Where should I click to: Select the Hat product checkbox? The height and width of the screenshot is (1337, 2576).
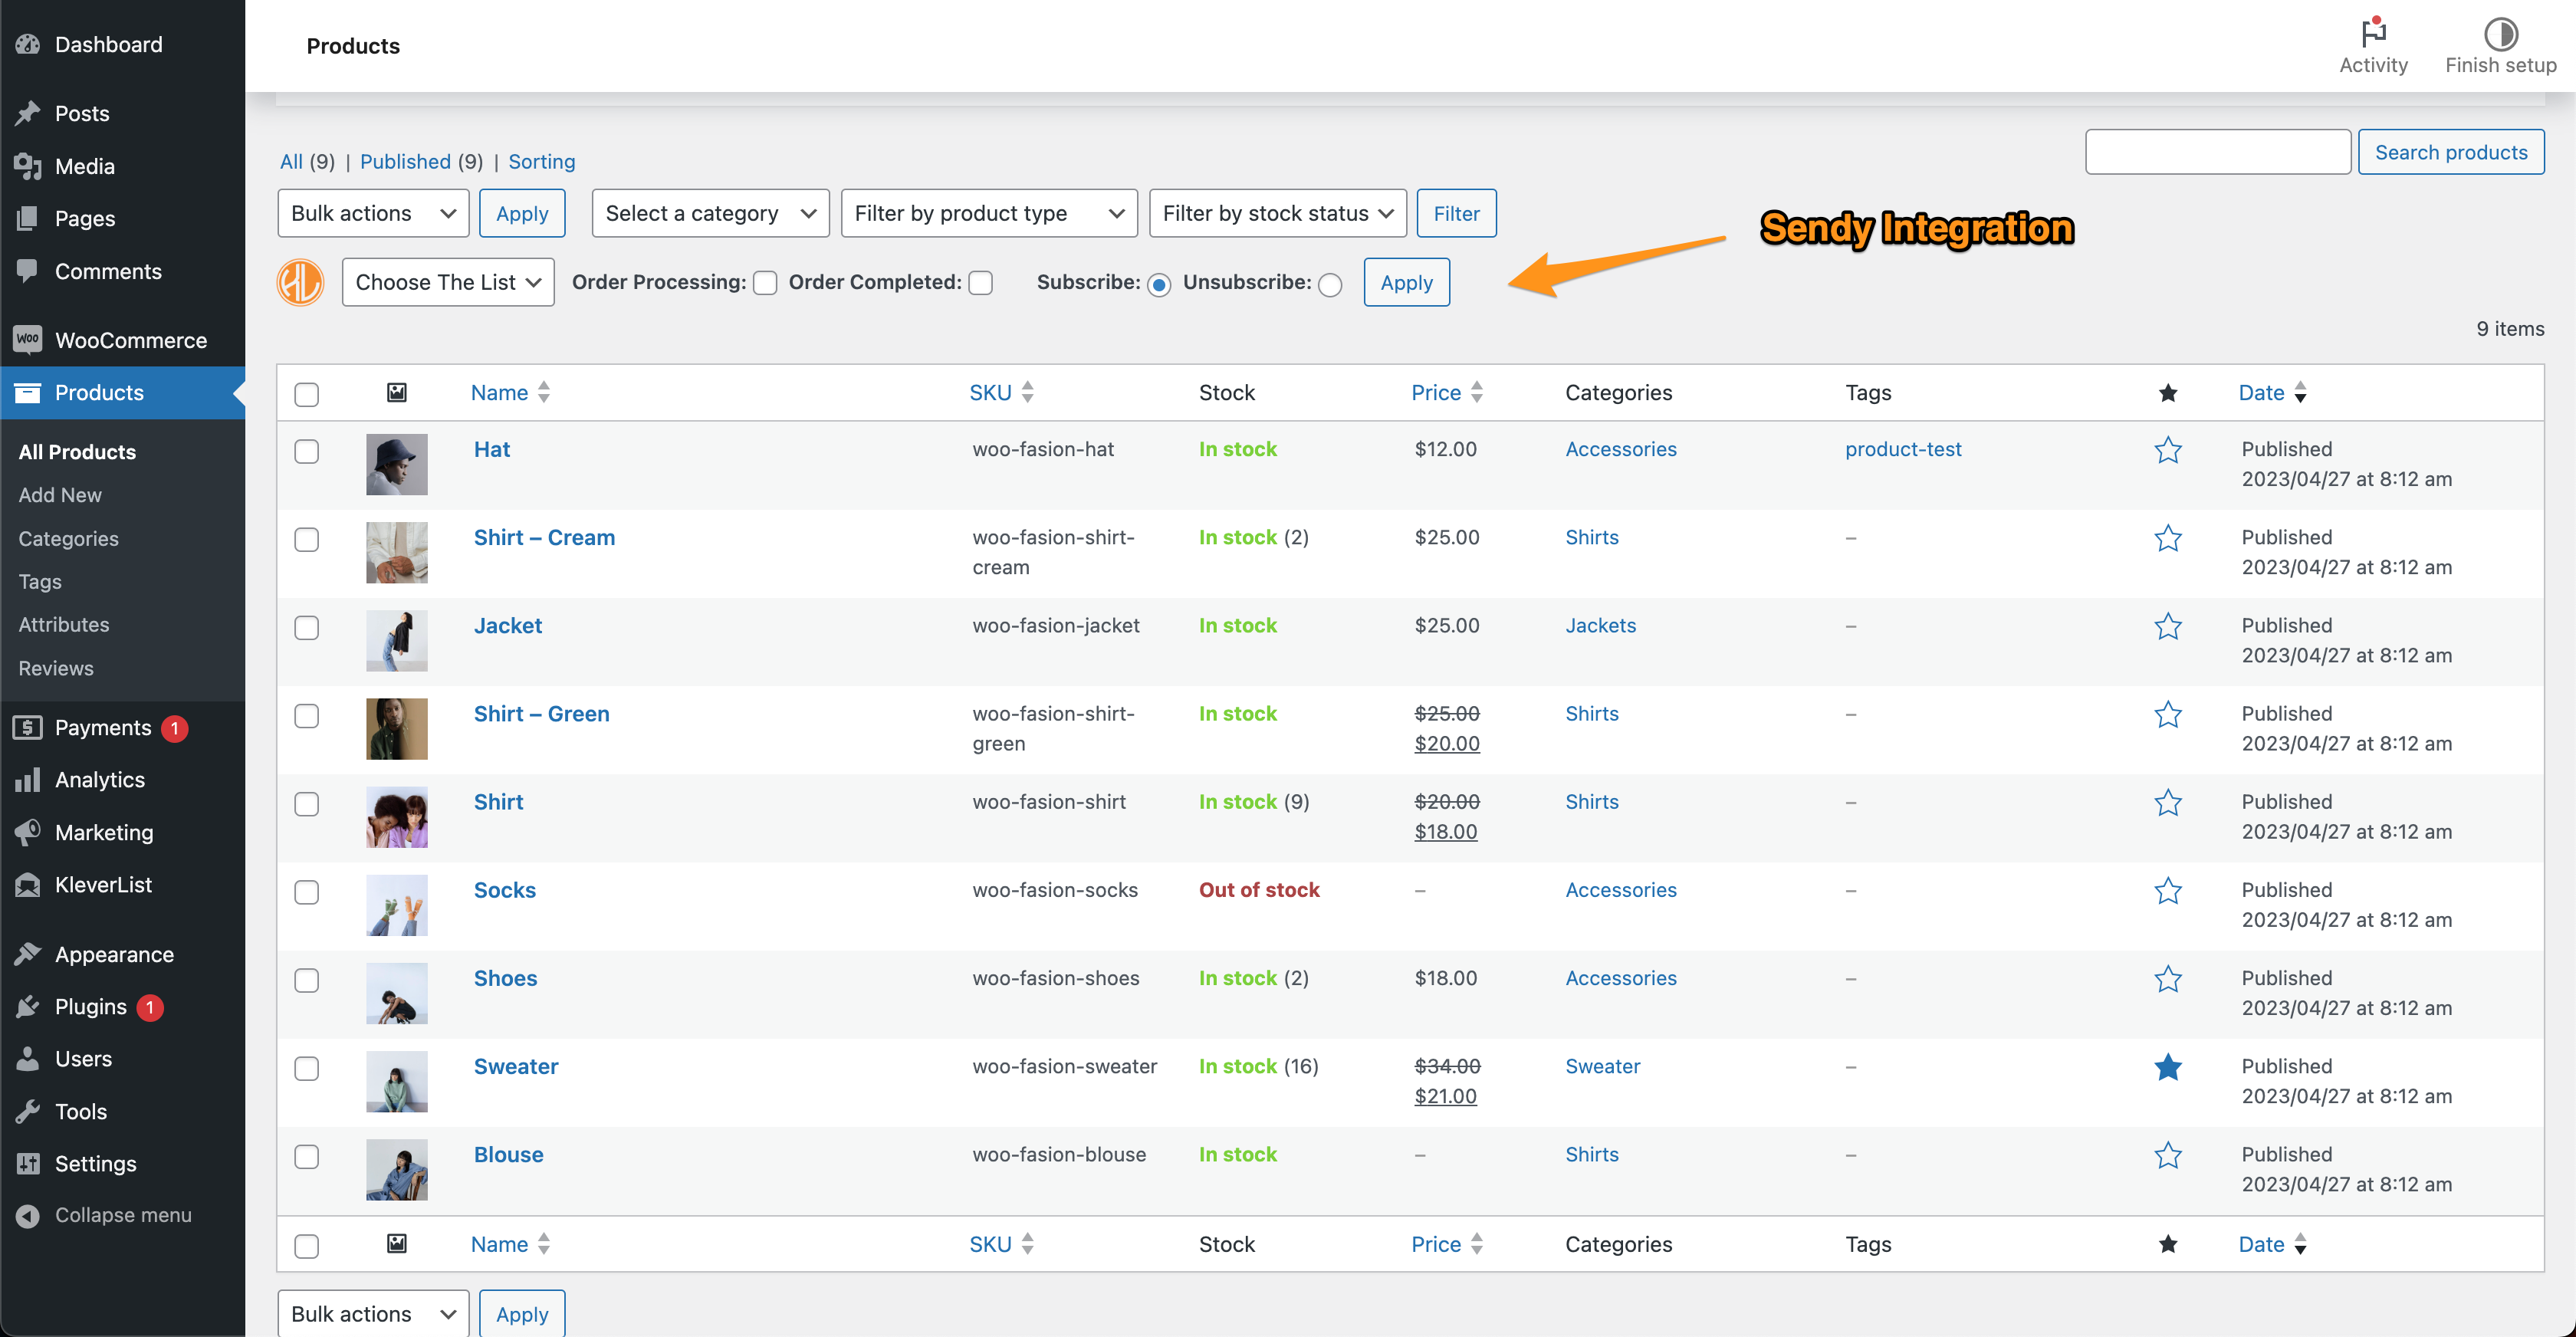pyautogui.click(x=307, y=451)
